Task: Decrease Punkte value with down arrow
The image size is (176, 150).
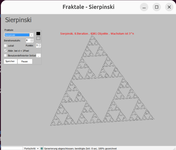Action: (x=40, y=47)
